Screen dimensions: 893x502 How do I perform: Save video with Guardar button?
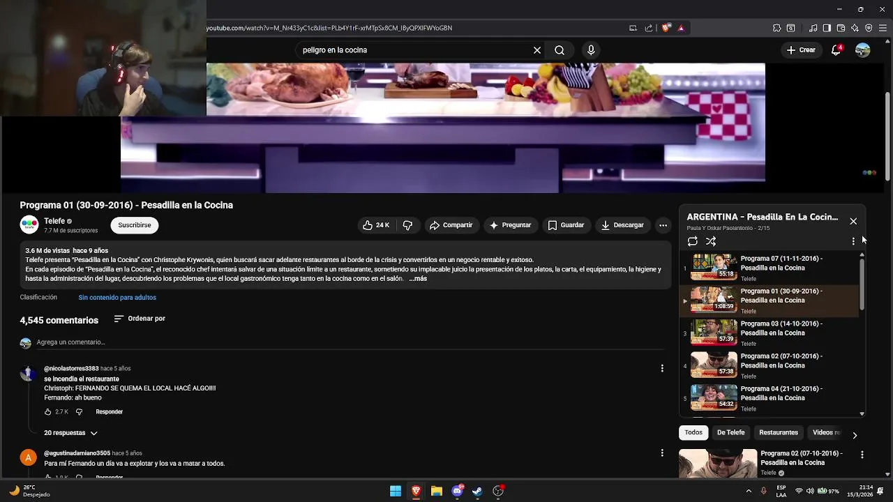point(566,225)
